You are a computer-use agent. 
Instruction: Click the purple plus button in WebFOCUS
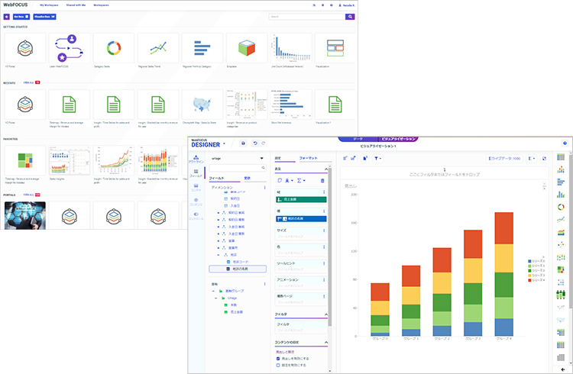coord(7,17)
